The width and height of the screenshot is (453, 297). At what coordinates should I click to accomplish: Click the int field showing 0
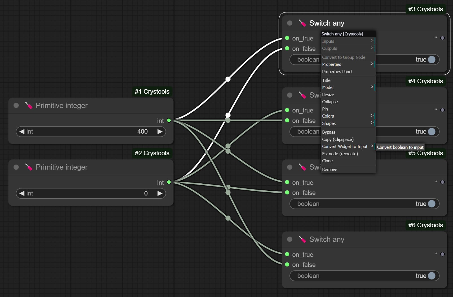(x=91, y=193)
